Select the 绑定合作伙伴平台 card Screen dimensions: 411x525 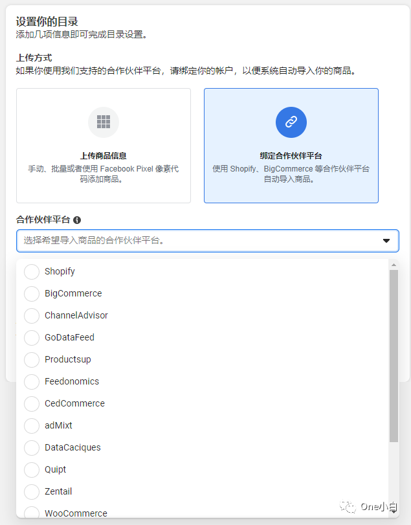click(x=291, y=146)
